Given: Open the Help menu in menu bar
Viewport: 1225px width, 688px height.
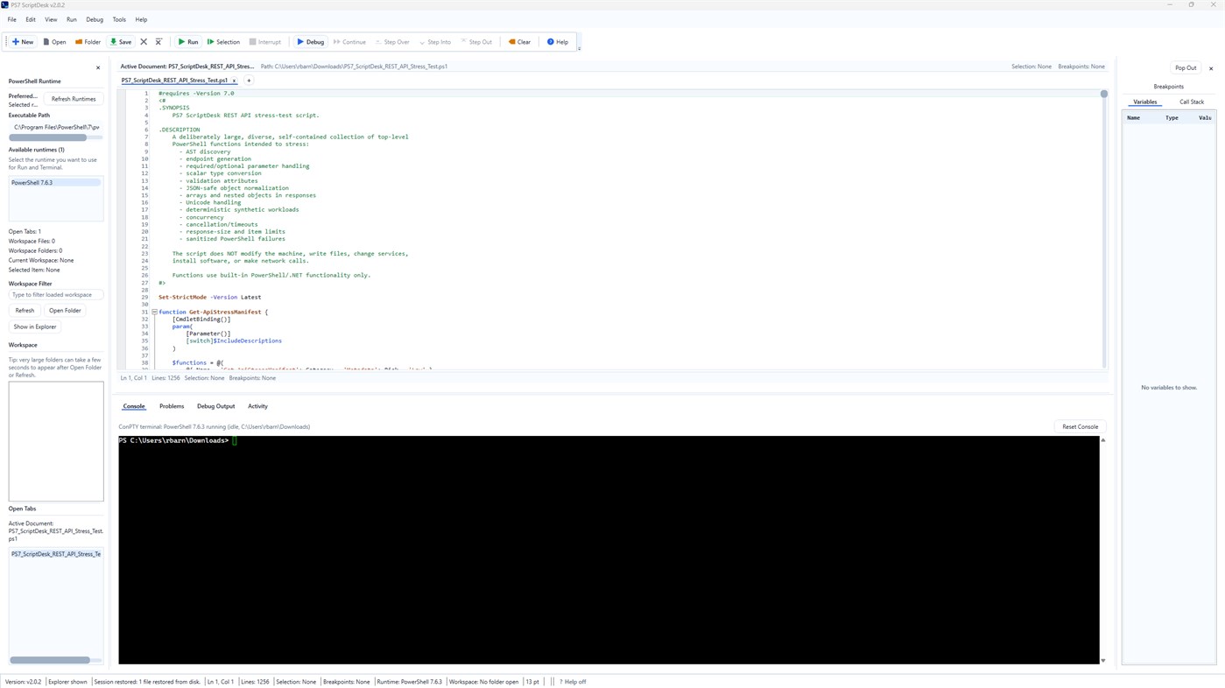Looking at the screenshot, I should click(141, 19).
